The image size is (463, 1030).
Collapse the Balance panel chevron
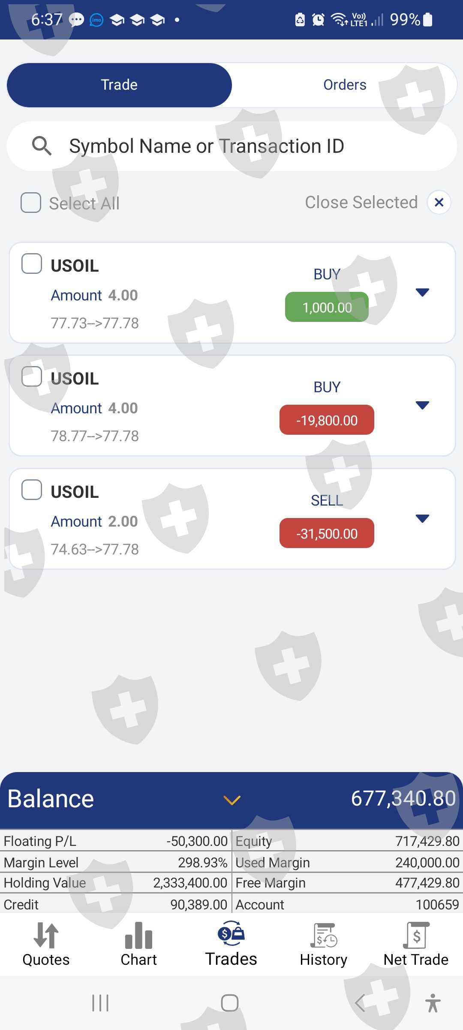232,800
